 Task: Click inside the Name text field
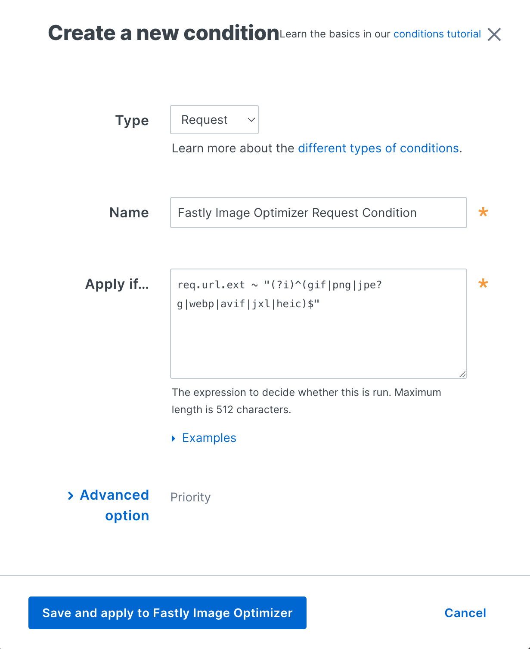click(318, 212)
